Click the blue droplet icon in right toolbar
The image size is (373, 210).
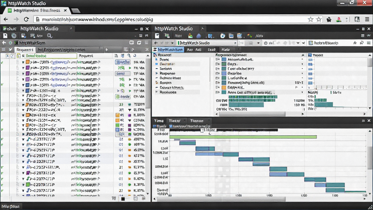[199, 36]
